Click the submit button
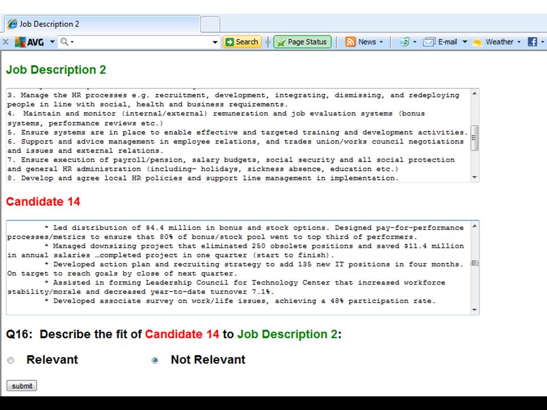 click(x=22, y=386)
